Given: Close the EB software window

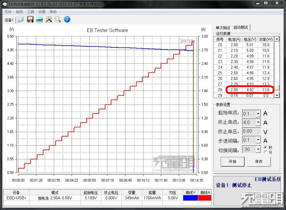Looking at the screenshot, I should point(277,3).
